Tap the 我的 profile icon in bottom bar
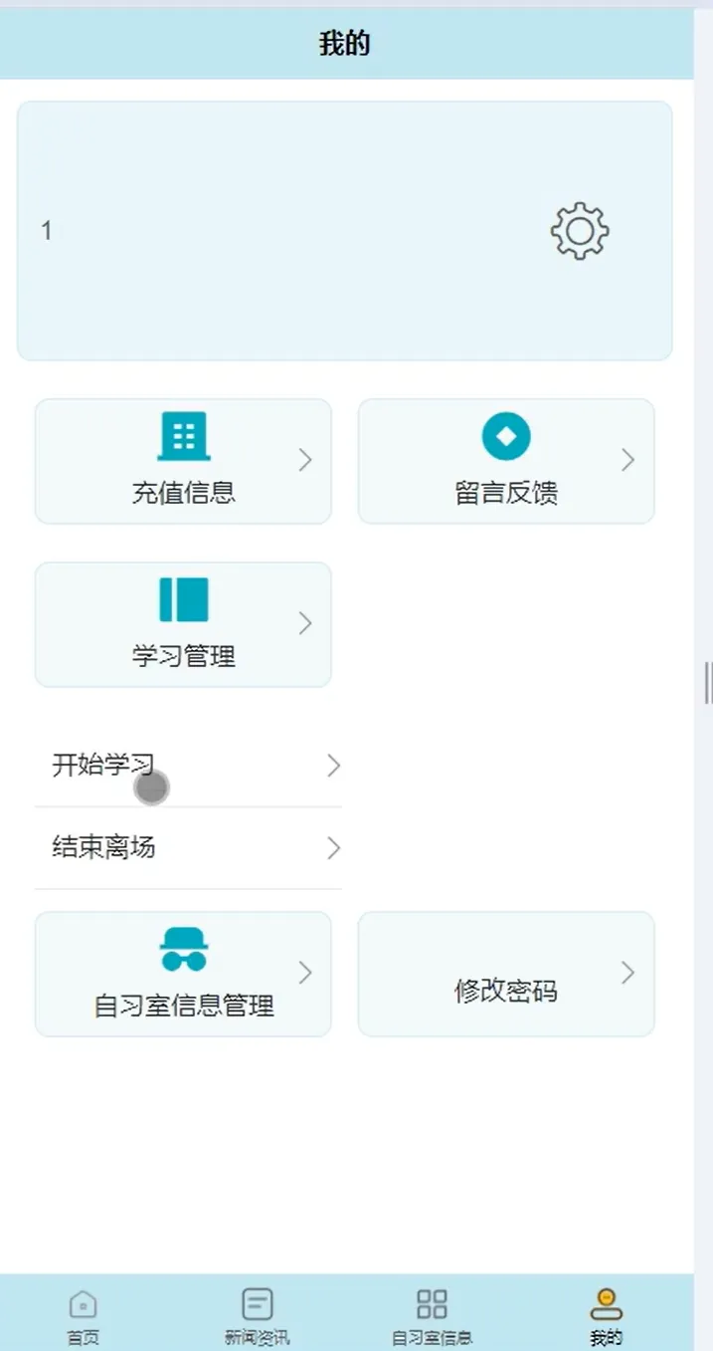Viewport: 713px width, 1351px height. pos(606,1303)
